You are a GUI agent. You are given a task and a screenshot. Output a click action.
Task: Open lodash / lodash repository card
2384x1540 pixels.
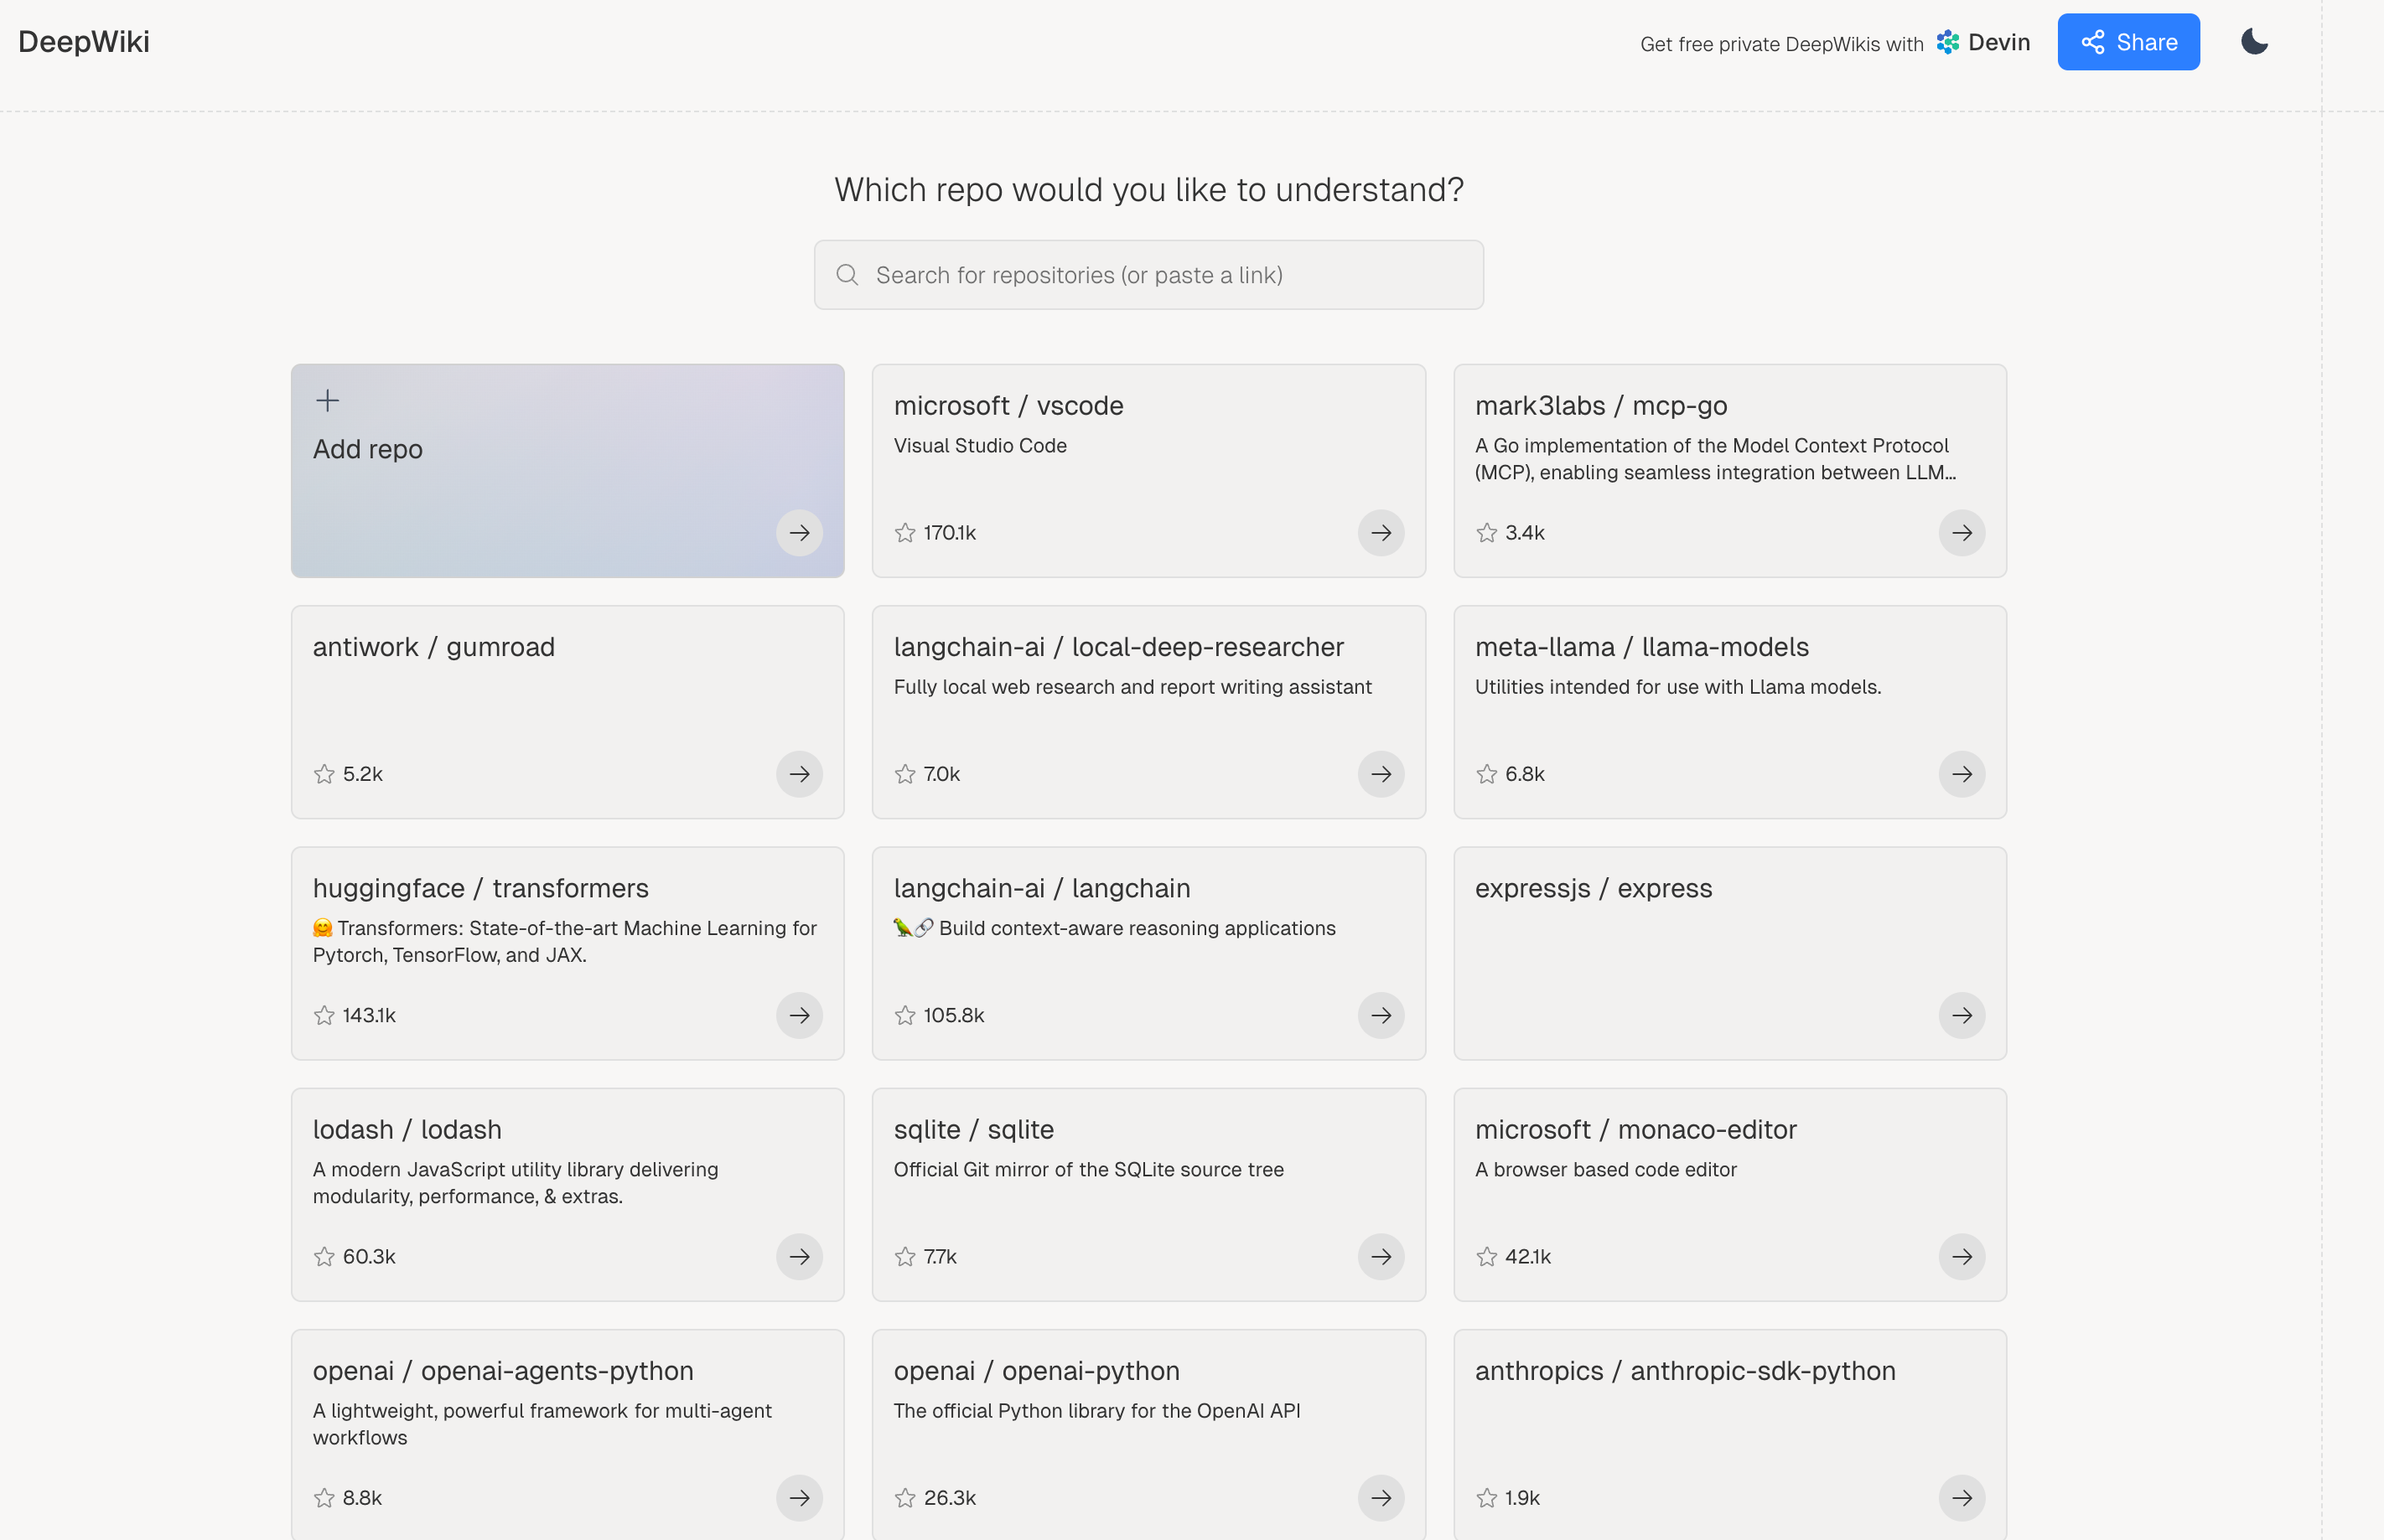tap(407, 1129)
